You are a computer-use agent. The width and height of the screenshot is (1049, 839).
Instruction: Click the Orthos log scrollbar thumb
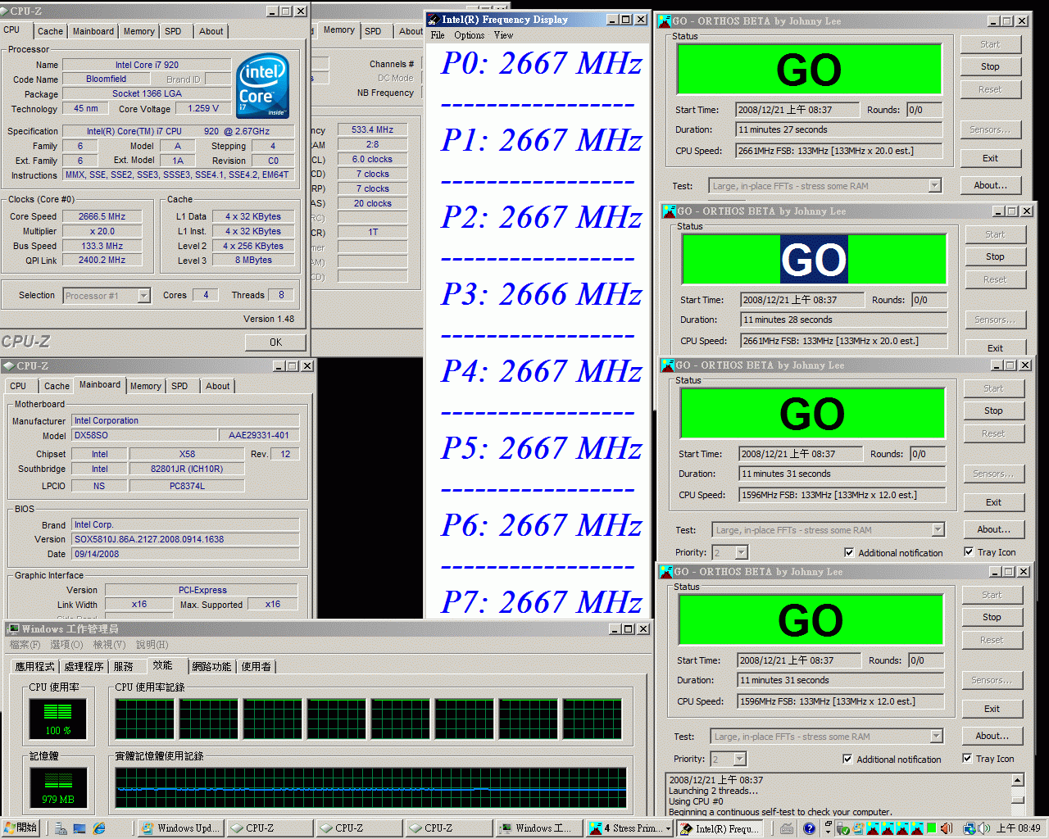[x=1018, y=800]
